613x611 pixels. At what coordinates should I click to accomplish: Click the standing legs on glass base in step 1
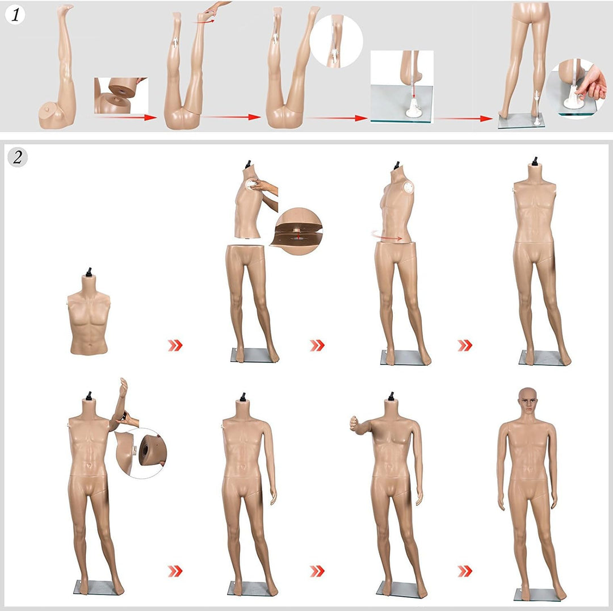pos(520,65)
